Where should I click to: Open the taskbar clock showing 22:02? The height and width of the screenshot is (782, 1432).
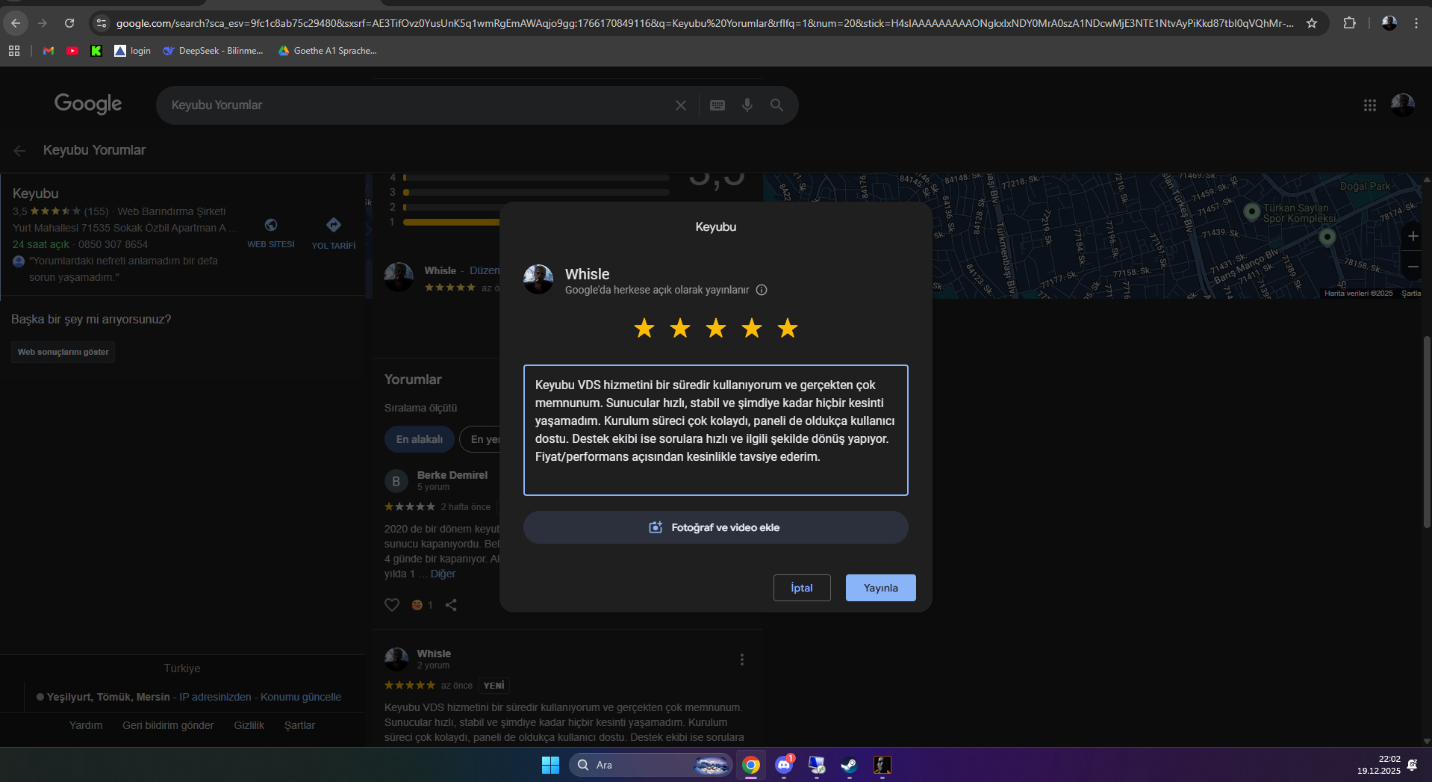1378,765
